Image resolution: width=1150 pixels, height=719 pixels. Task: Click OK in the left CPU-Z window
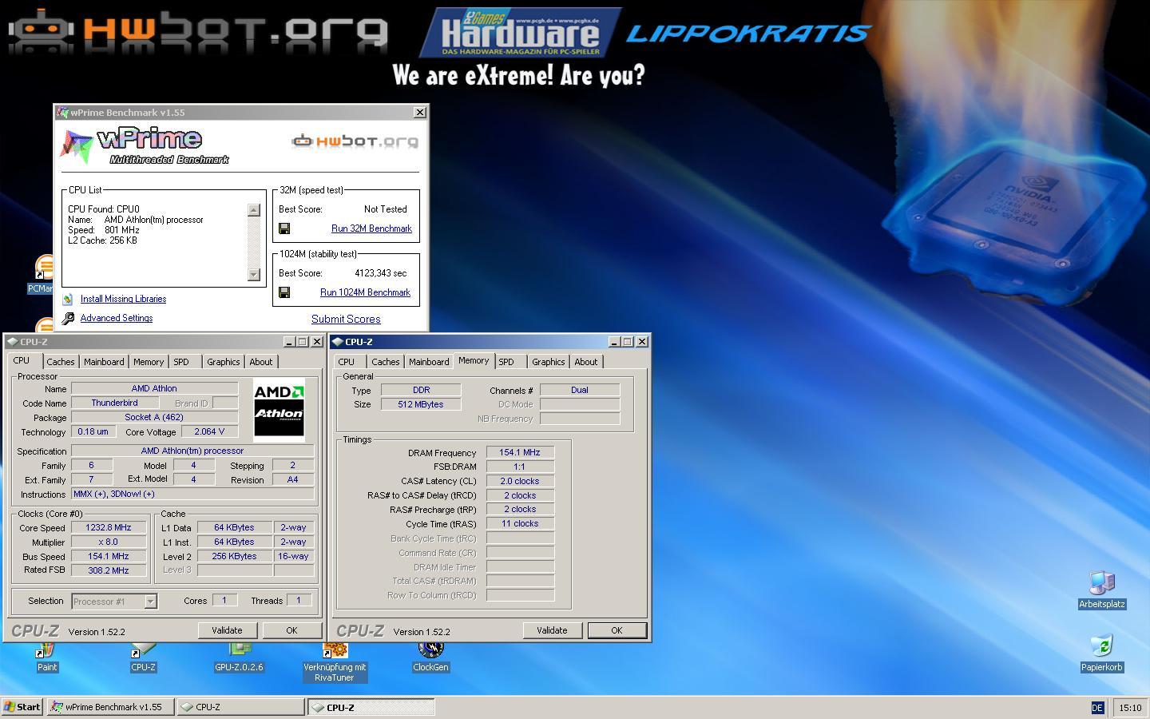pyautogui.click(x=291, y=630)
